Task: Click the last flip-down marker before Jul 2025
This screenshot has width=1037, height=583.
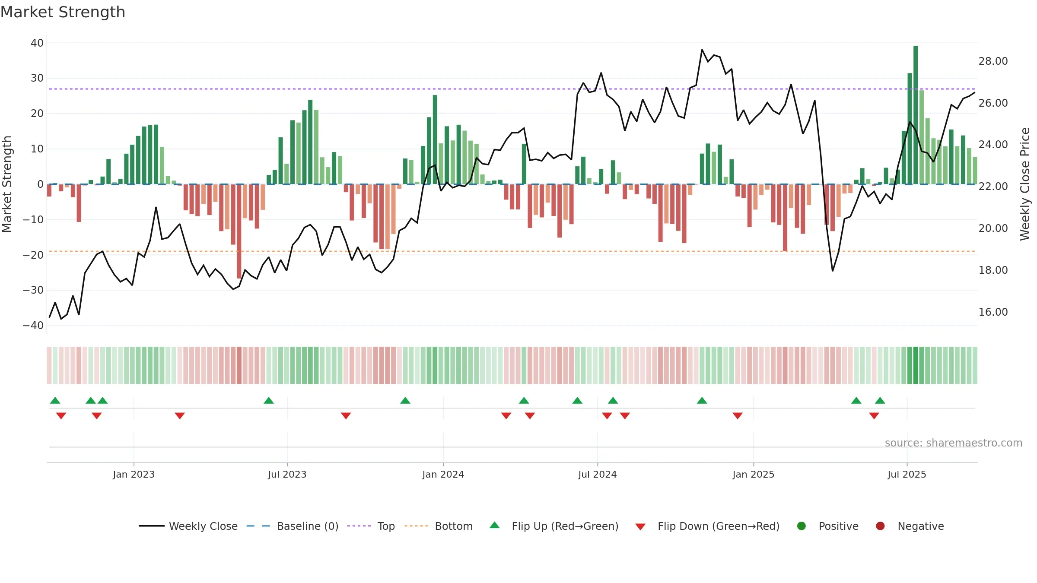Action: point(874,415)
